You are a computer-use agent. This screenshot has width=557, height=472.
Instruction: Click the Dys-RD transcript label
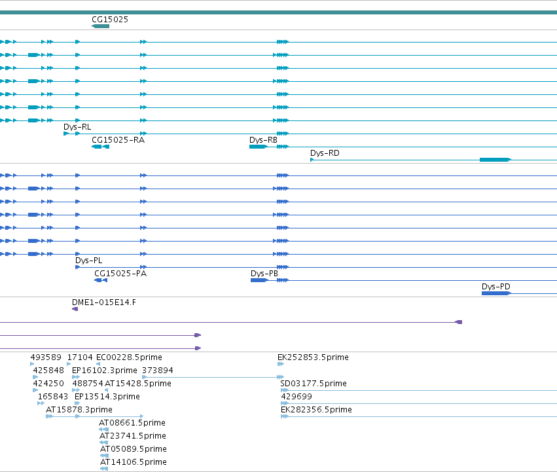point(325,153)
